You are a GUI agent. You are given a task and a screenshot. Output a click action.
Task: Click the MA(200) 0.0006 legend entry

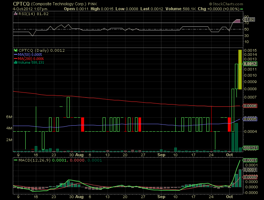(29, 58)
